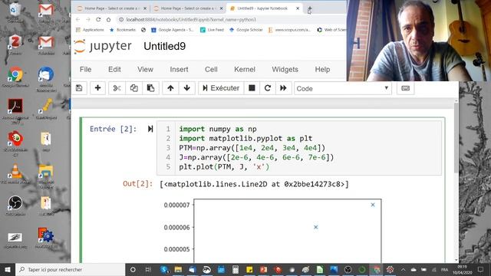This screenshot has width=491, height=276.
Task: Open the Help menu
Action: point(322,70)
